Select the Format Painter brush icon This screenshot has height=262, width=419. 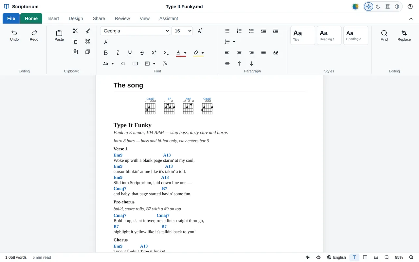88,31
